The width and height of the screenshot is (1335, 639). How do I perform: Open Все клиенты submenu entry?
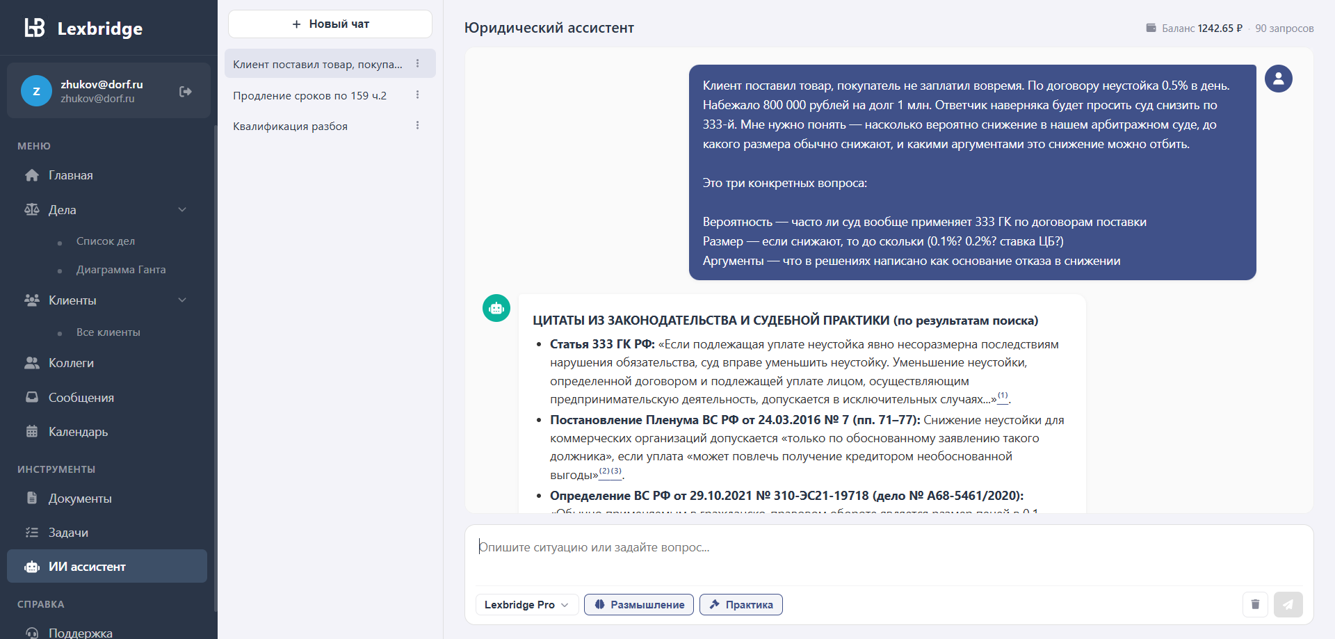click(x=108, y=332)
